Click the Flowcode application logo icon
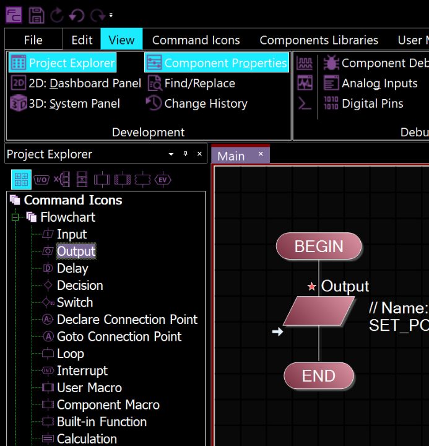This screenshot has width=429, height=446. click(14, 15)
